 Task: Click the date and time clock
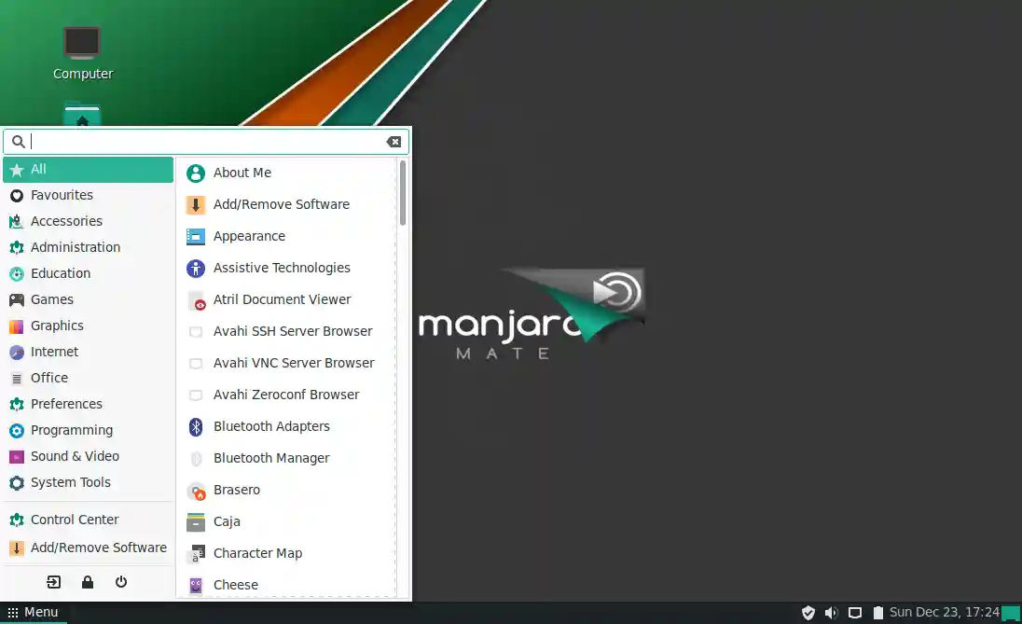click(944, 612)
